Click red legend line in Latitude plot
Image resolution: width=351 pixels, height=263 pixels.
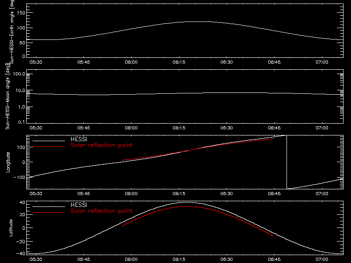click(x=49, y=213)
